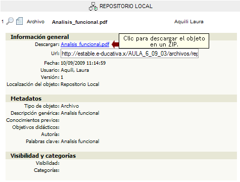Viewport: 240px width, 182px height.
Task: Click the 'Información general' section heading
Action: pos(40,37)
